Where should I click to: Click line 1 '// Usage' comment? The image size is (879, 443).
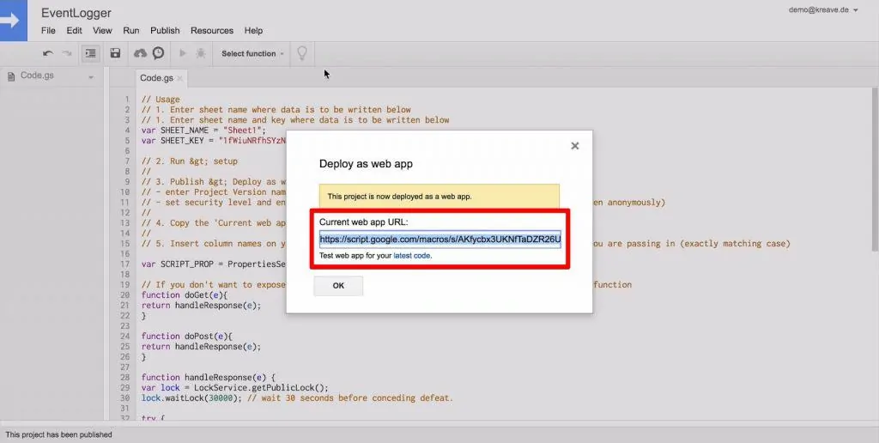click(x=161, y=100)
